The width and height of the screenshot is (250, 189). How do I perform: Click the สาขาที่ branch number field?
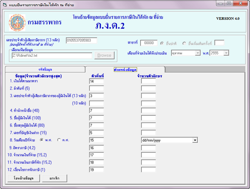149,43
